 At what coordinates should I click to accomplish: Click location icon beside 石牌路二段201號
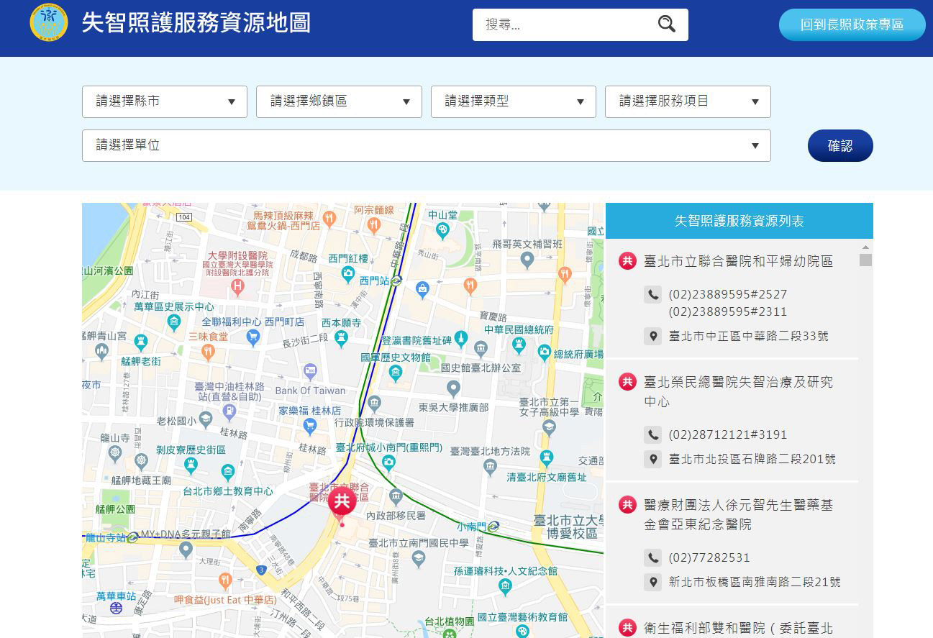pyautogui.click(x=652, y=459)
